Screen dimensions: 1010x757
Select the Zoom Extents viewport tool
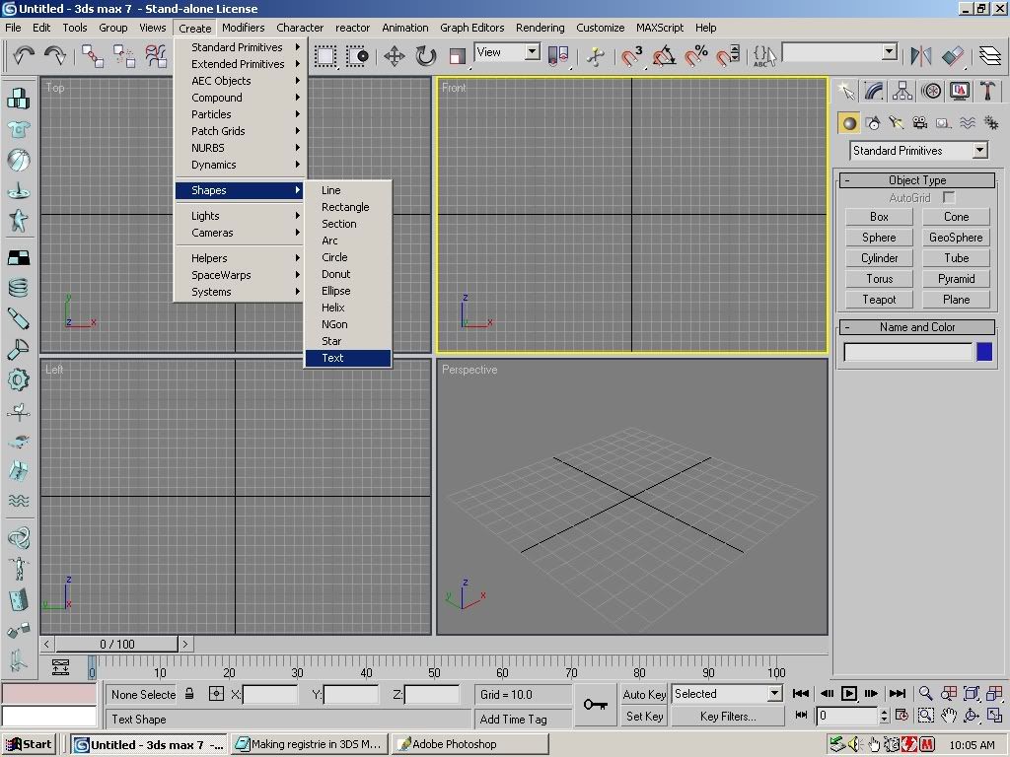(x=971, y=693)
